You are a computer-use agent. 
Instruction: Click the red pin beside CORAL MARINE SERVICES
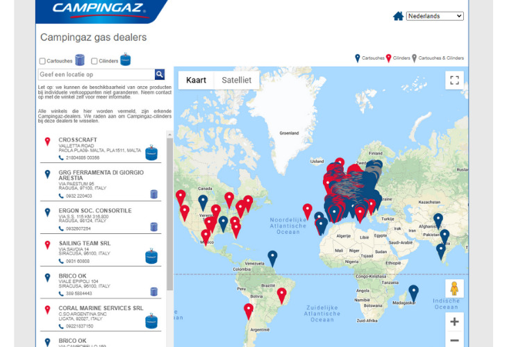tap(47, 310)
